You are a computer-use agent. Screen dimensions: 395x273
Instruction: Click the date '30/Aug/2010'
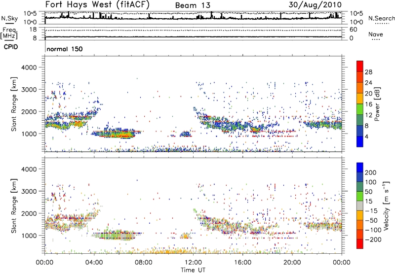tap(315, 5)
